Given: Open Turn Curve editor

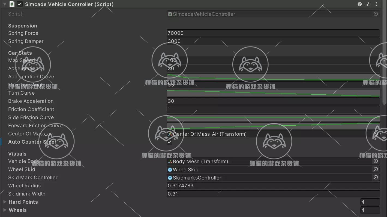Looking at the screenshot, I should [x=273, y=93].
